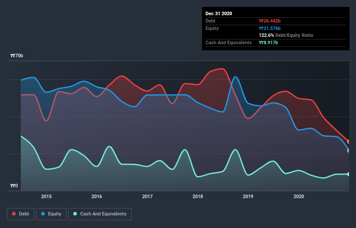Image resolution: width=356 pixels, height=228 pixels.
Task: Click the ₩8.917b cash value
Action: [268, 42]
